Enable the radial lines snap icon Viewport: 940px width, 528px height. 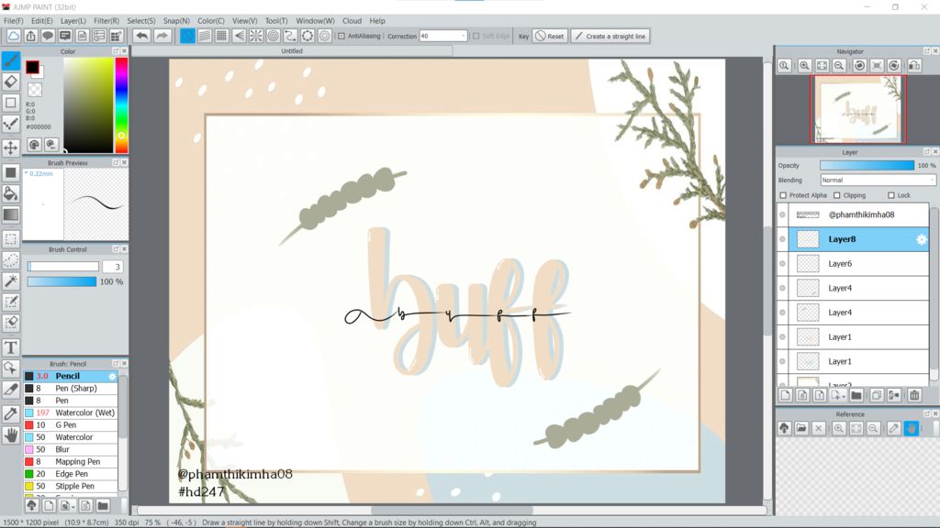[256, 36]
